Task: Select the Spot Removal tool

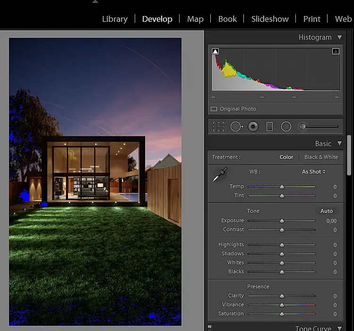Action: 236,127
